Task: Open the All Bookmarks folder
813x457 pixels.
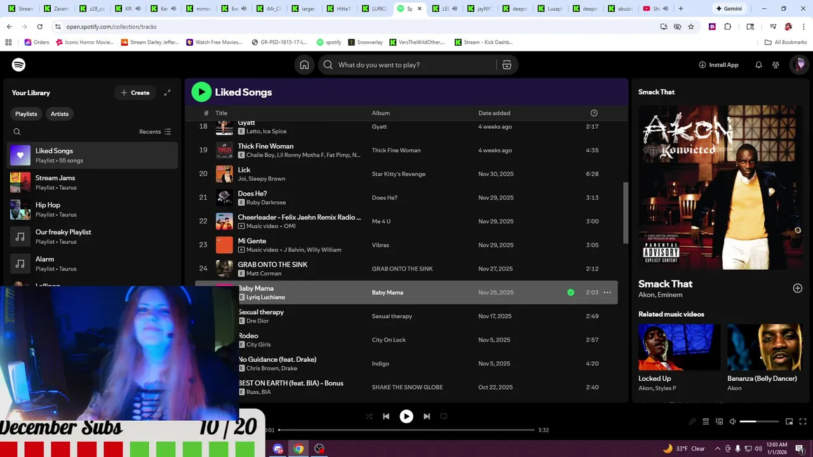Action: 786,43
